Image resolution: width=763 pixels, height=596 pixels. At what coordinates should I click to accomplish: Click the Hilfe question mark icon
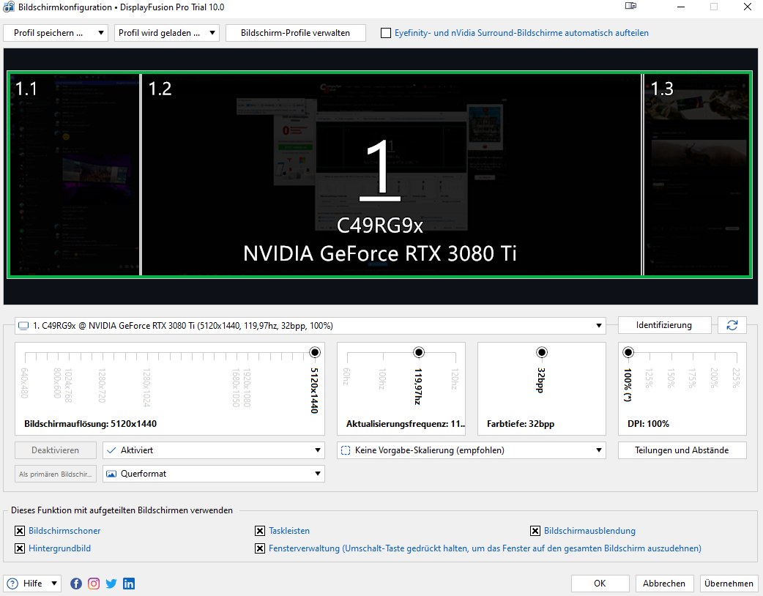[12, 584]
